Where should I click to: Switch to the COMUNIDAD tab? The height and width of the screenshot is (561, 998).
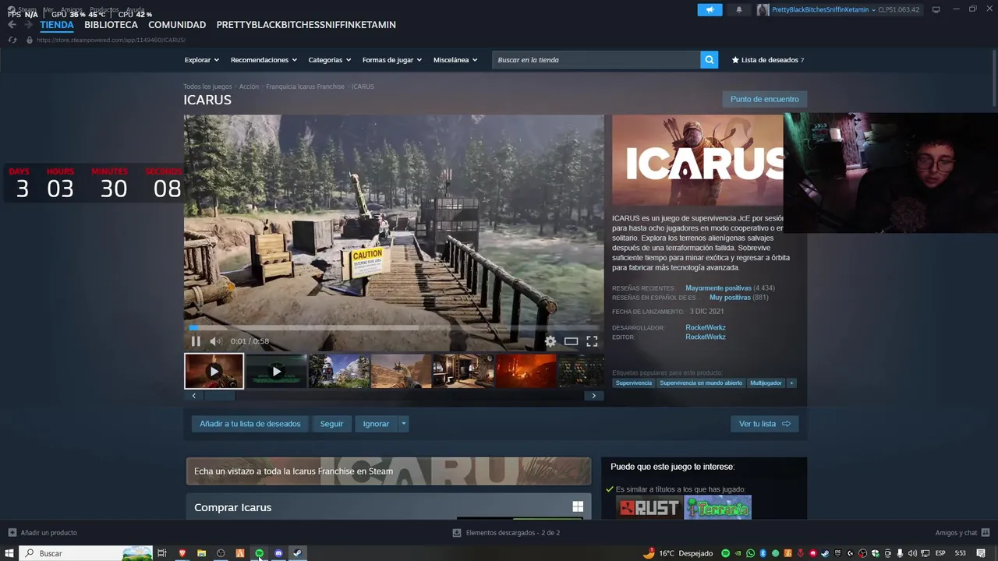[177, 25]
